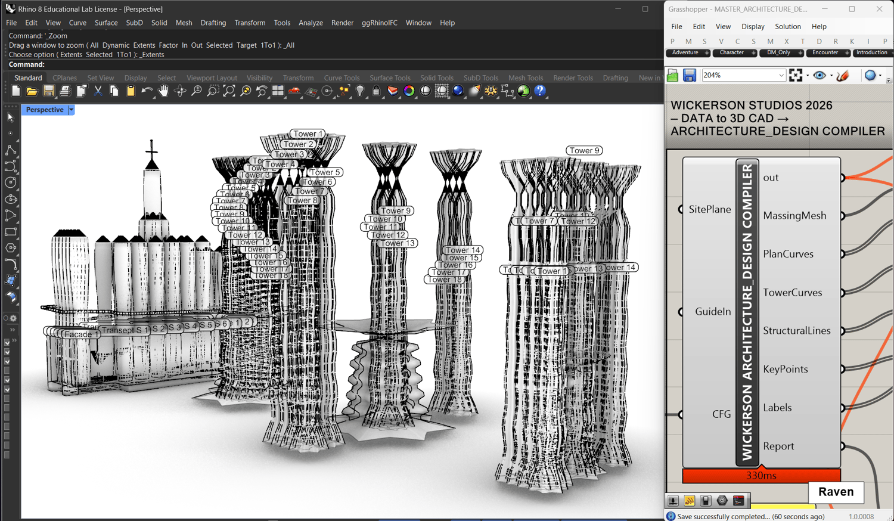The image size is (894, 521).
Task: Click the Raven button
Action: 836,492
